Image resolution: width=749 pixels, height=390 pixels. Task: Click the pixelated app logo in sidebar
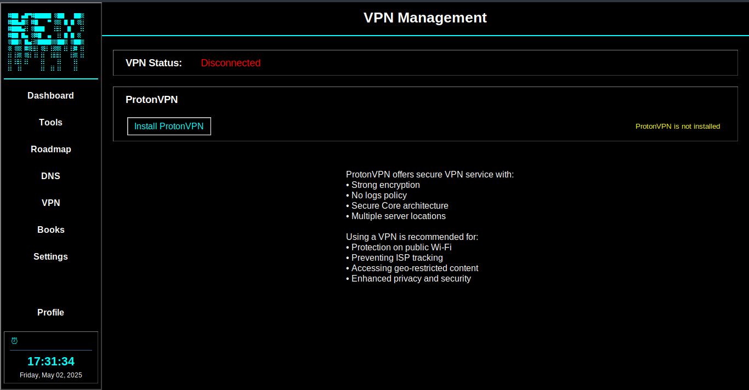(46, 42)
